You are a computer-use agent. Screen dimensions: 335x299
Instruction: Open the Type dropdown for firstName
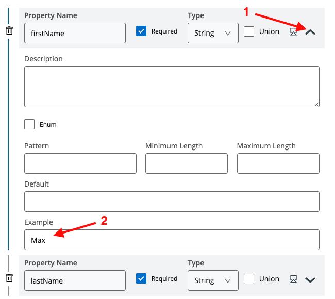pos(213,33)
